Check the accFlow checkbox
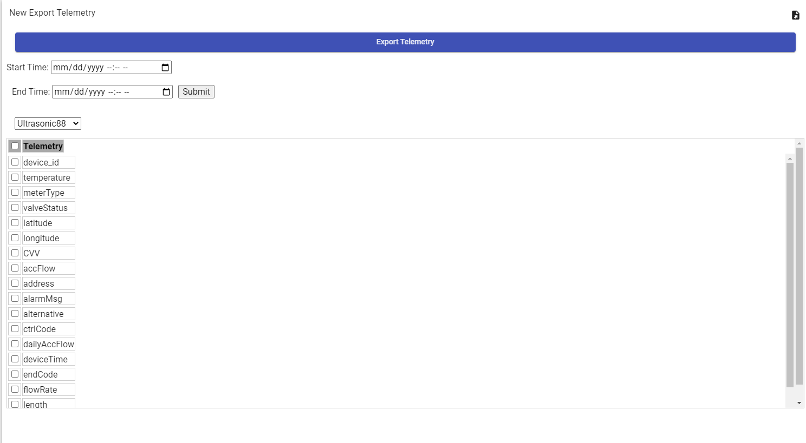The height and width of the screenshot is (443, 806). [x=15, y=268]
